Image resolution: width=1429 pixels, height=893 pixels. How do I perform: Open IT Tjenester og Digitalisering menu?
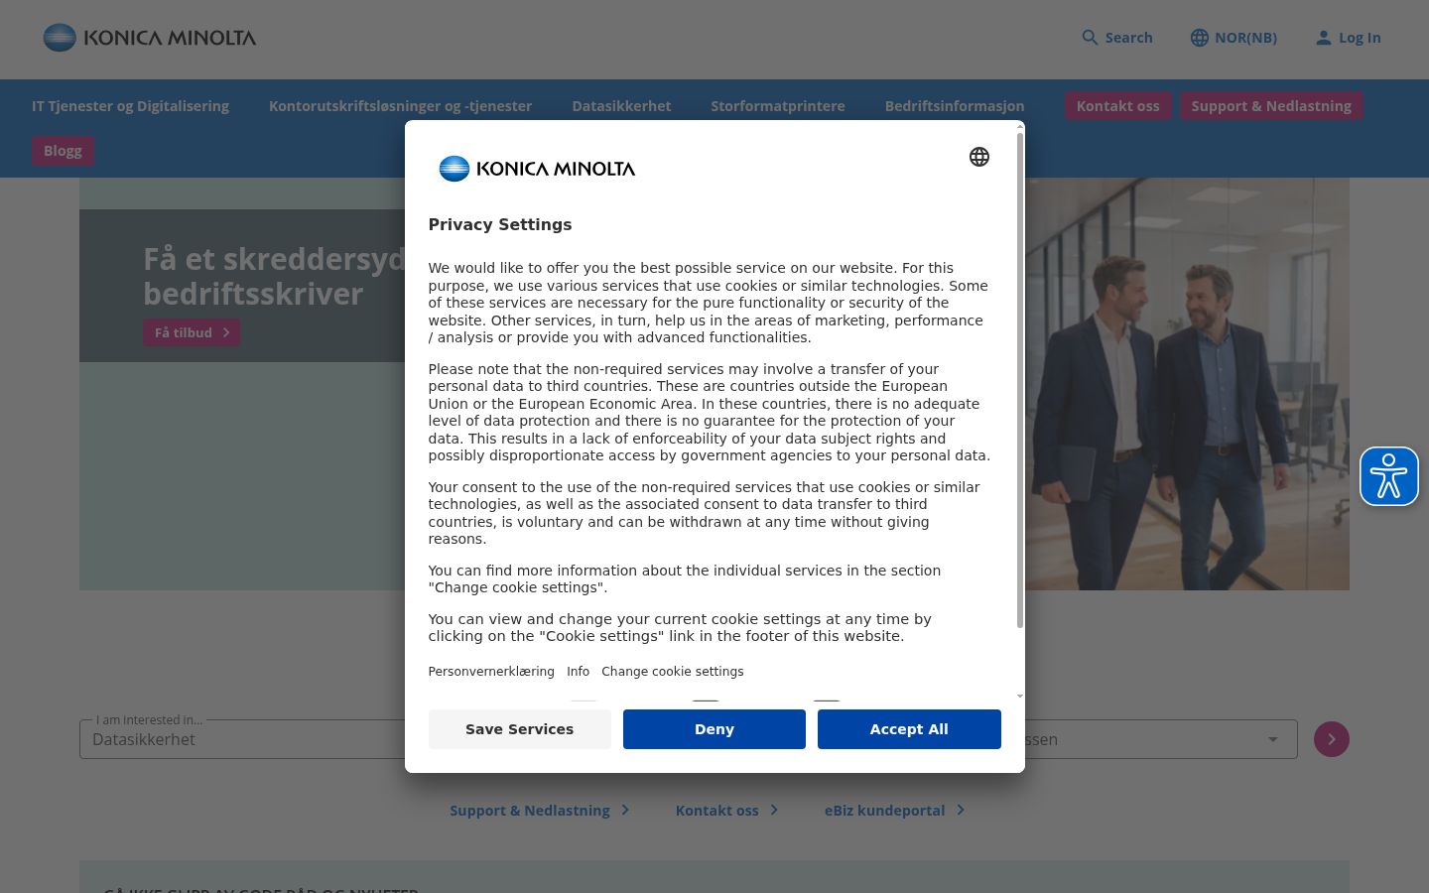130,106
